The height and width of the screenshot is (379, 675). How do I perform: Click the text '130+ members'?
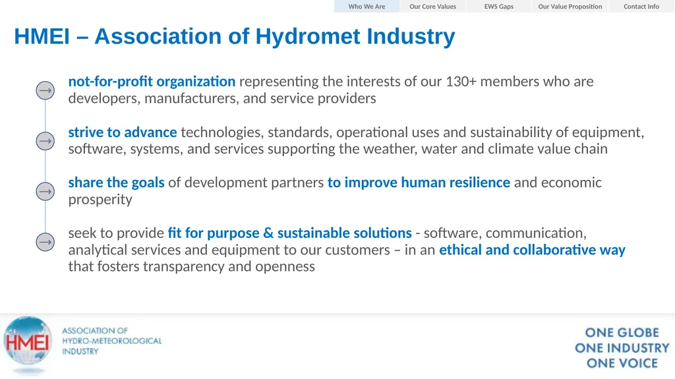pos(492,81)
